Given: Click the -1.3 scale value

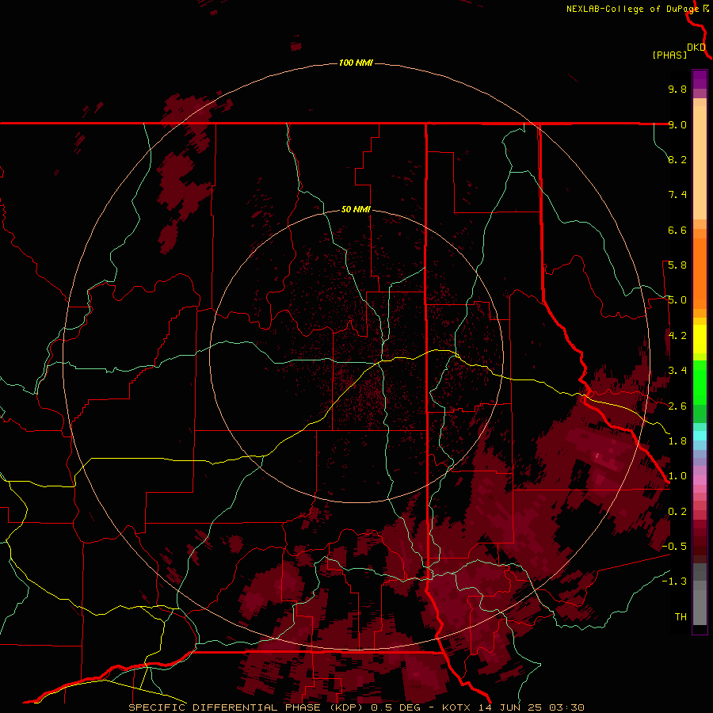Looking at the screenshot, I should 674,581.
